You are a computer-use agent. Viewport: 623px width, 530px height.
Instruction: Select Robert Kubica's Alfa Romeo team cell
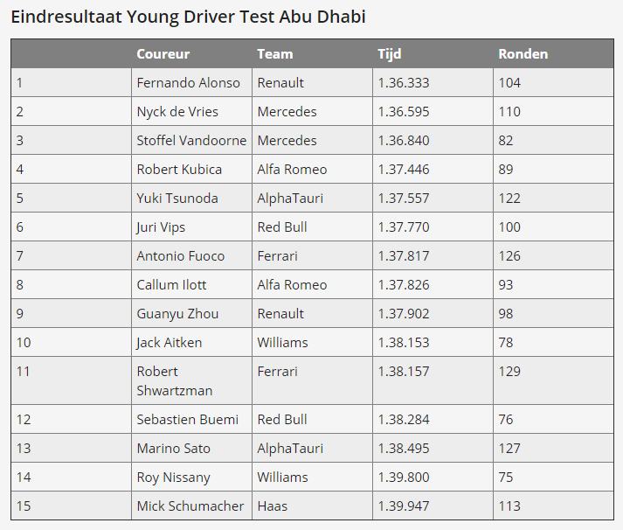[312, 170]
